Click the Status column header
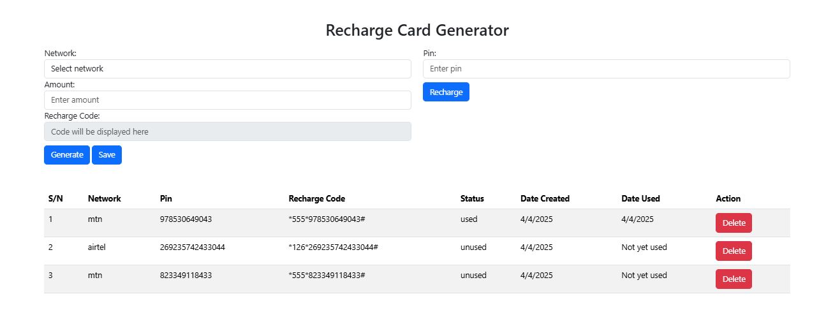819x324 pixels. tap(472, 198)
